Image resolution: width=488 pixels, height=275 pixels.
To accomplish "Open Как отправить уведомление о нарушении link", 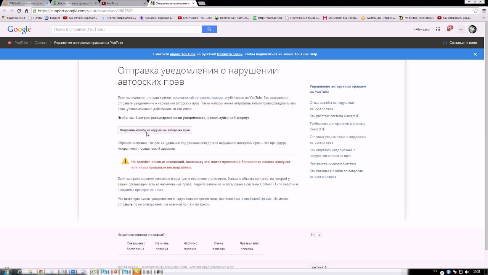I will pyautogui.click(x=332, y=153).
